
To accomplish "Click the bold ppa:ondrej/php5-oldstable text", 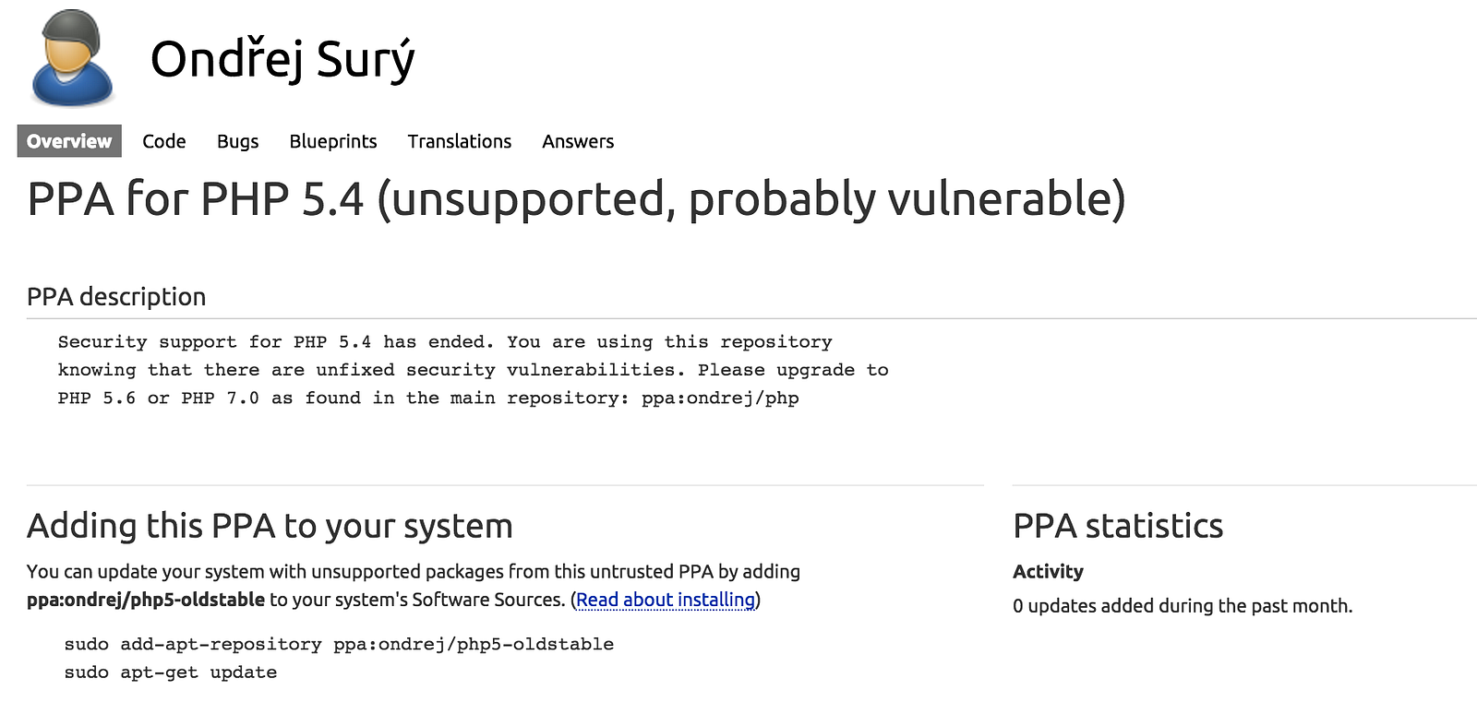I will [146, 600].
